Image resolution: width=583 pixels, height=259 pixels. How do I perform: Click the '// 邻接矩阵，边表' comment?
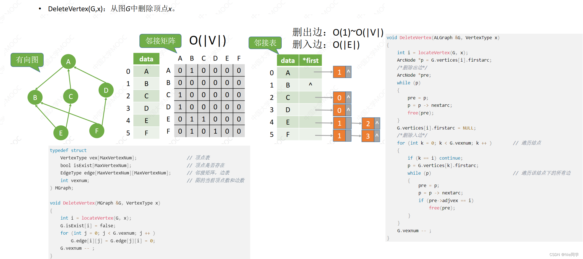pyautogui.click(x=208, y=173)
